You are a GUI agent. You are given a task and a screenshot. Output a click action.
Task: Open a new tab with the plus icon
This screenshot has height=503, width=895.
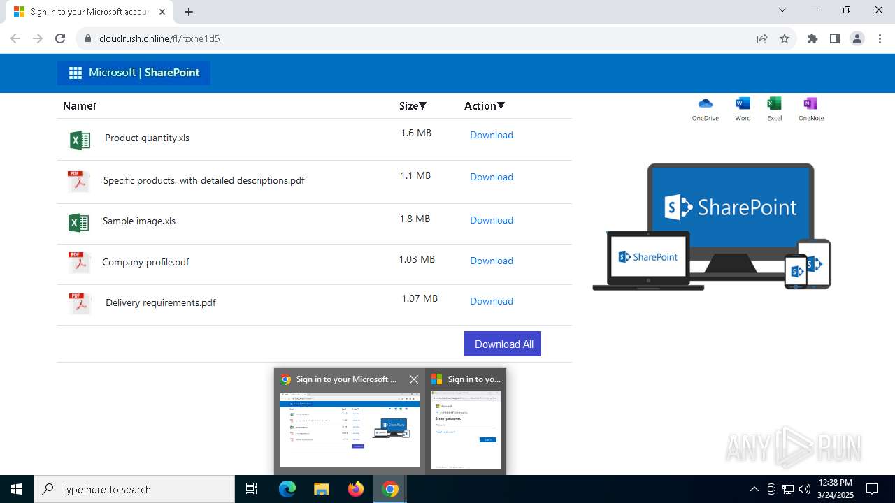[x=189, y=12]
